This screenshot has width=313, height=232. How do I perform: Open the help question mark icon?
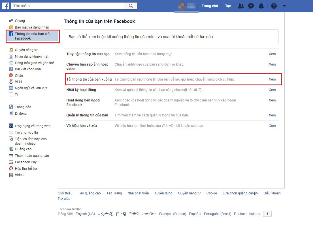274,6
